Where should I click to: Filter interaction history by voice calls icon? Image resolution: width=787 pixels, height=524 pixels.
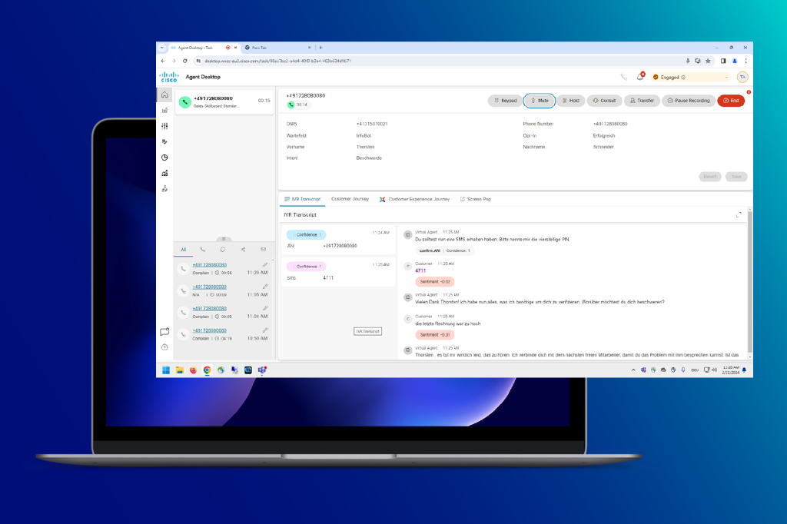click(203, 250)
